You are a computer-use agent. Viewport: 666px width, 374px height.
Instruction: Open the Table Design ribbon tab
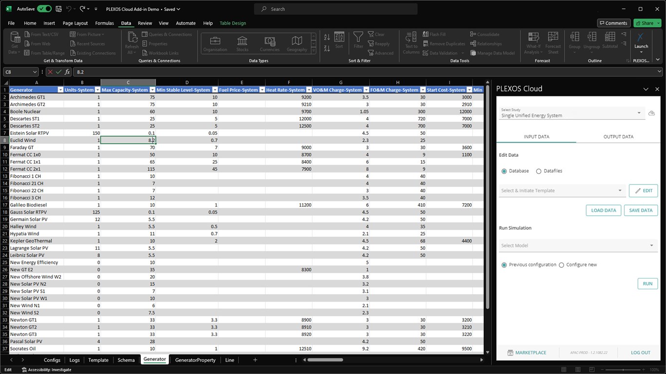233,23
